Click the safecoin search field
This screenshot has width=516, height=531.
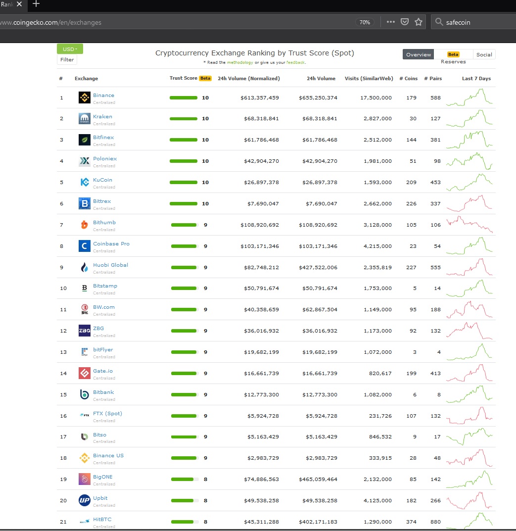(x=474, y=22)
